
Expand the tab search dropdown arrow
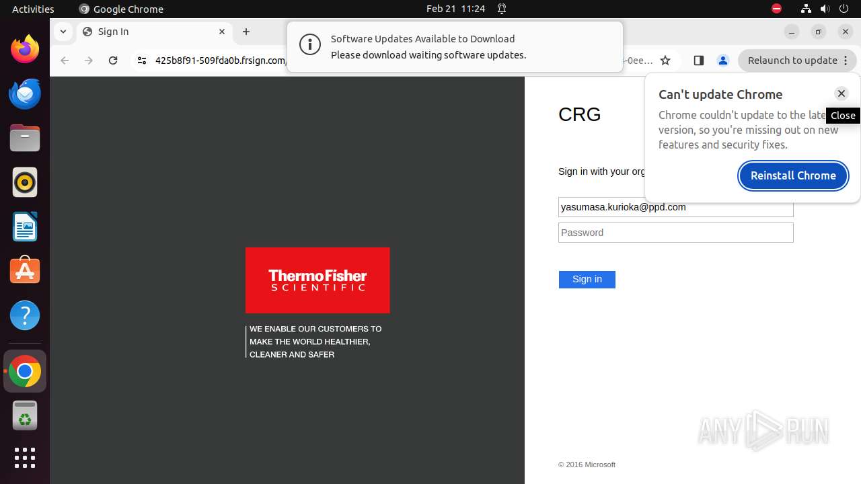[x=63, y=32]
